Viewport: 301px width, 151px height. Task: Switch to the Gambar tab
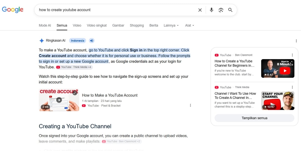tap(118, 25)
